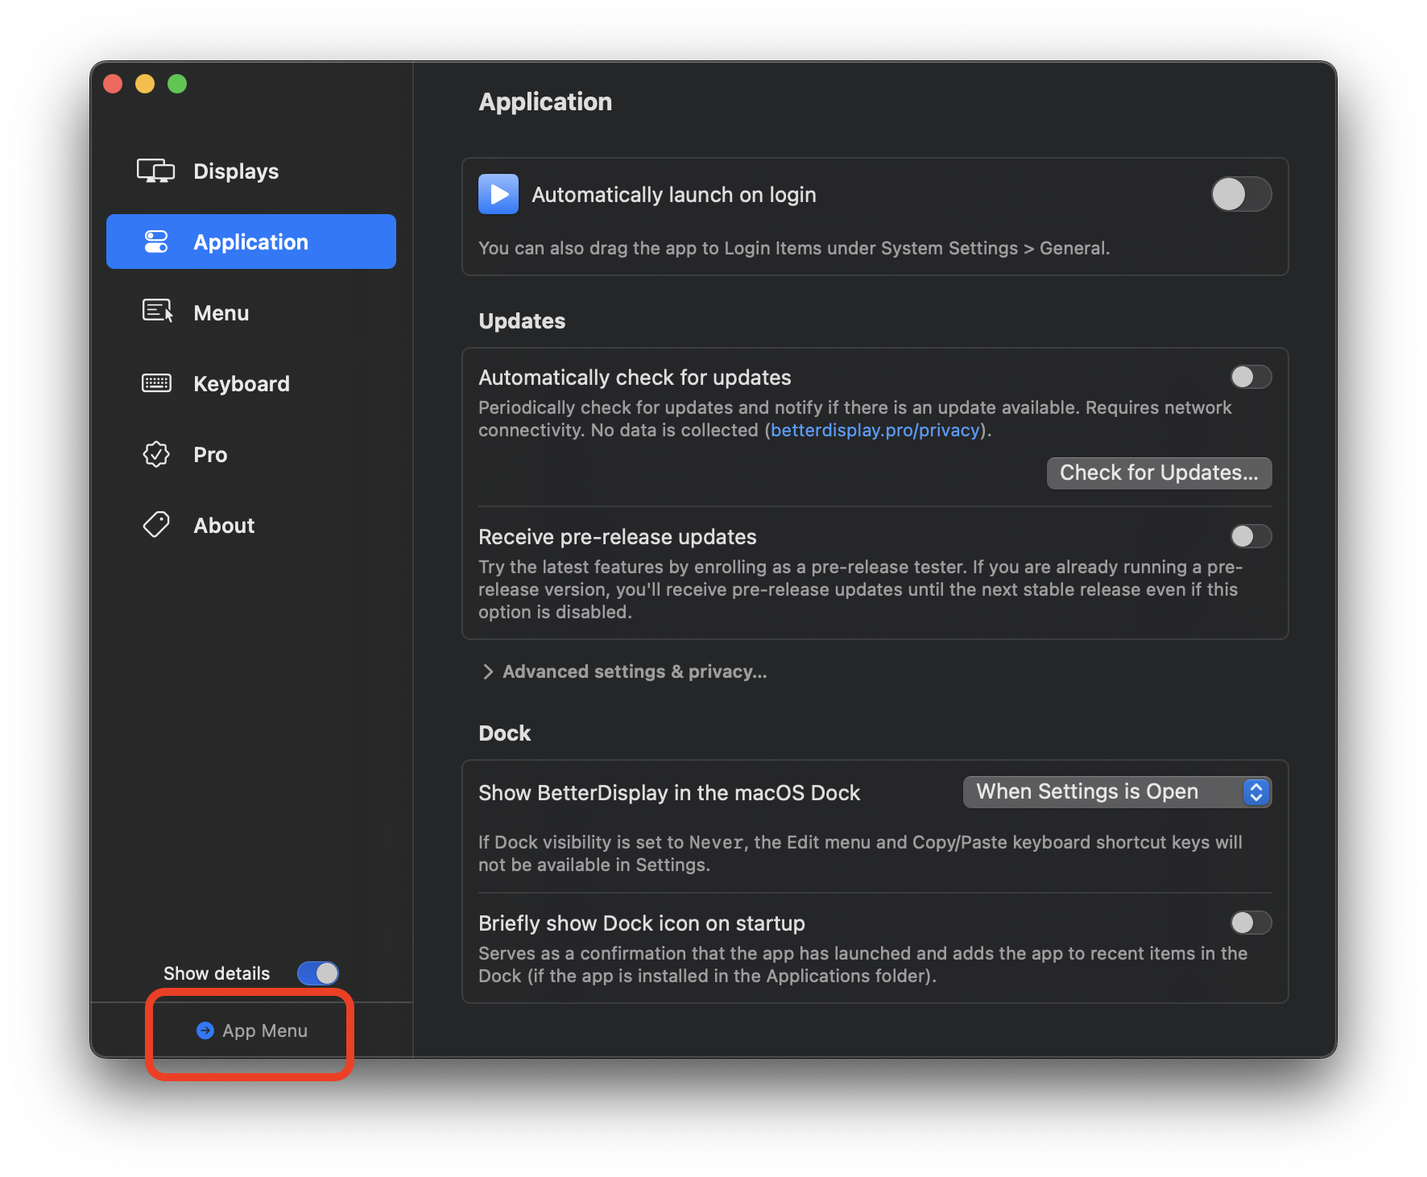Click the arrow icon next to App Menu

[205, 1030]
